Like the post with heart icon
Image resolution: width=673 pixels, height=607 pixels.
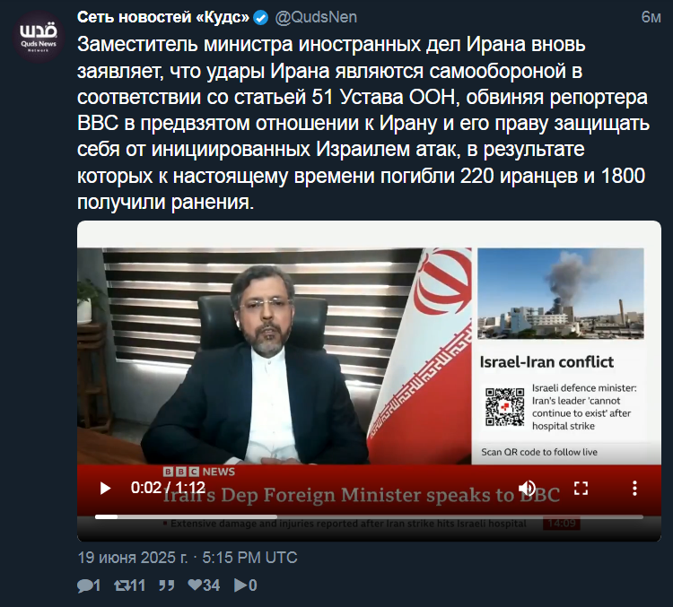(x=195, y=585)
